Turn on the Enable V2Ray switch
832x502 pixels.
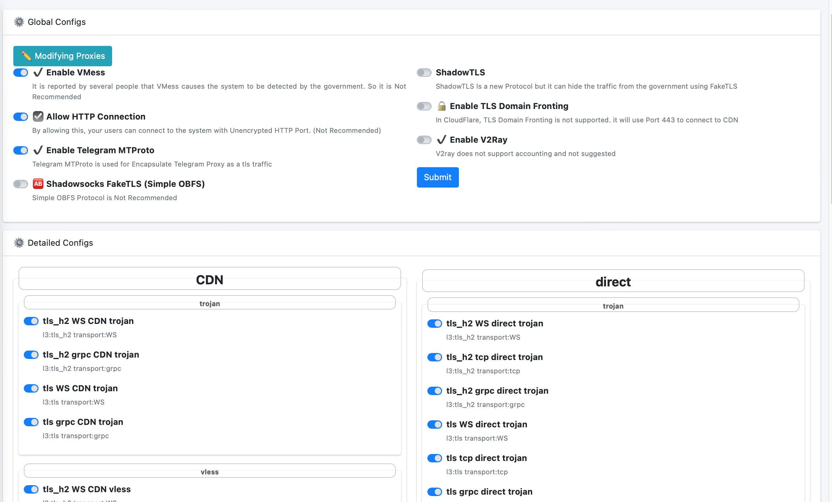point(424,140)
